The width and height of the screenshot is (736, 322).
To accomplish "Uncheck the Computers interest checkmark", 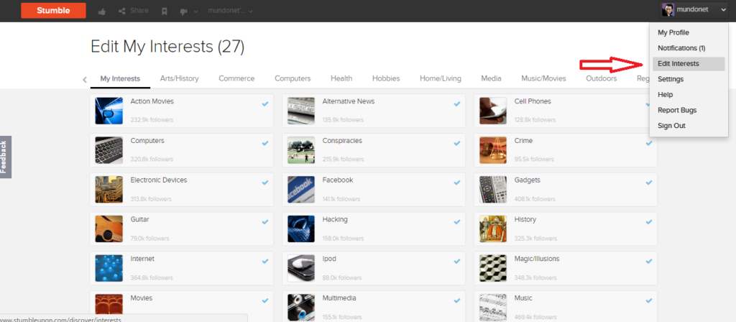I will tap(265, 143).
